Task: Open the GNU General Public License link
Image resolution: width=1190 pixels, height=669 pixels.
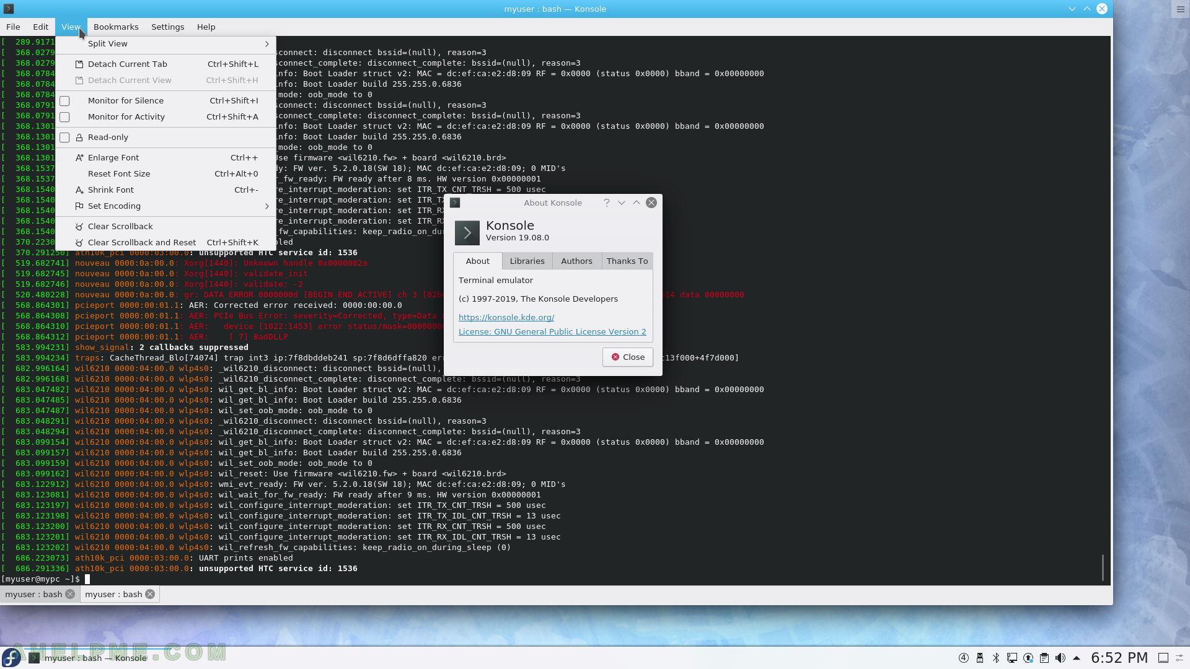Action: 552,332
